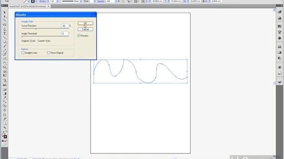
Task: Select the Type tool
Action: click(5, 34)
